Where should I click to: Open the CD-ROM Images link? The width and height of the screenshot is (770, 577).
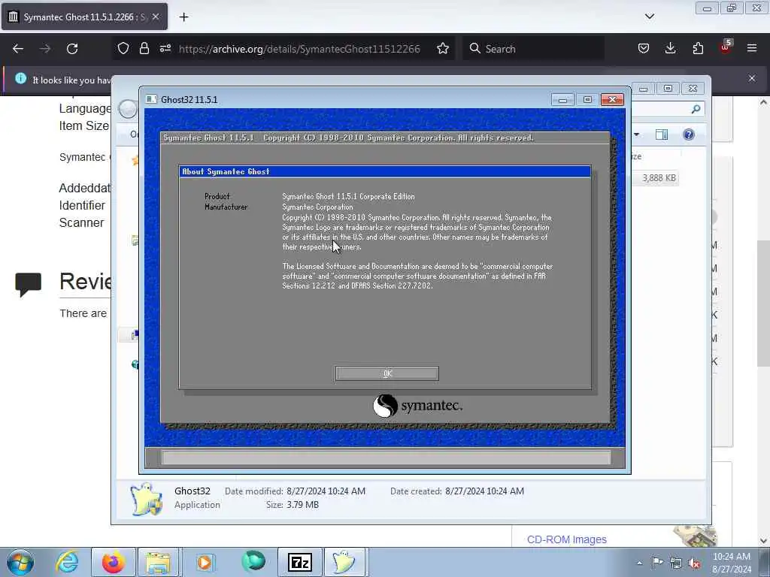click(567, 539)
